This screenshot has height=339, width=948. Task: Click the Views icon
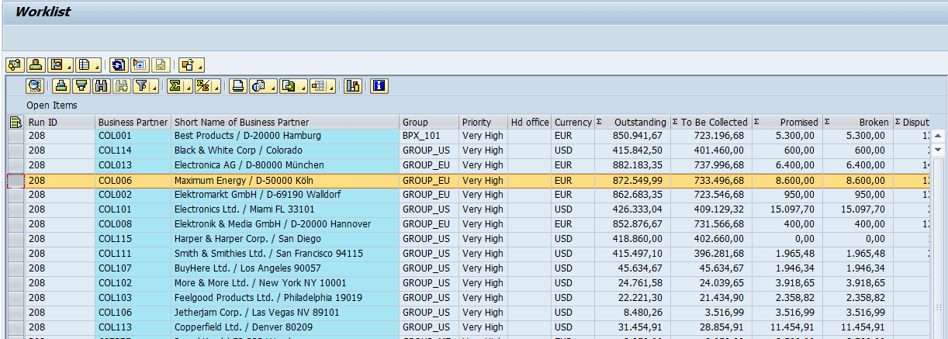point(258,86)
